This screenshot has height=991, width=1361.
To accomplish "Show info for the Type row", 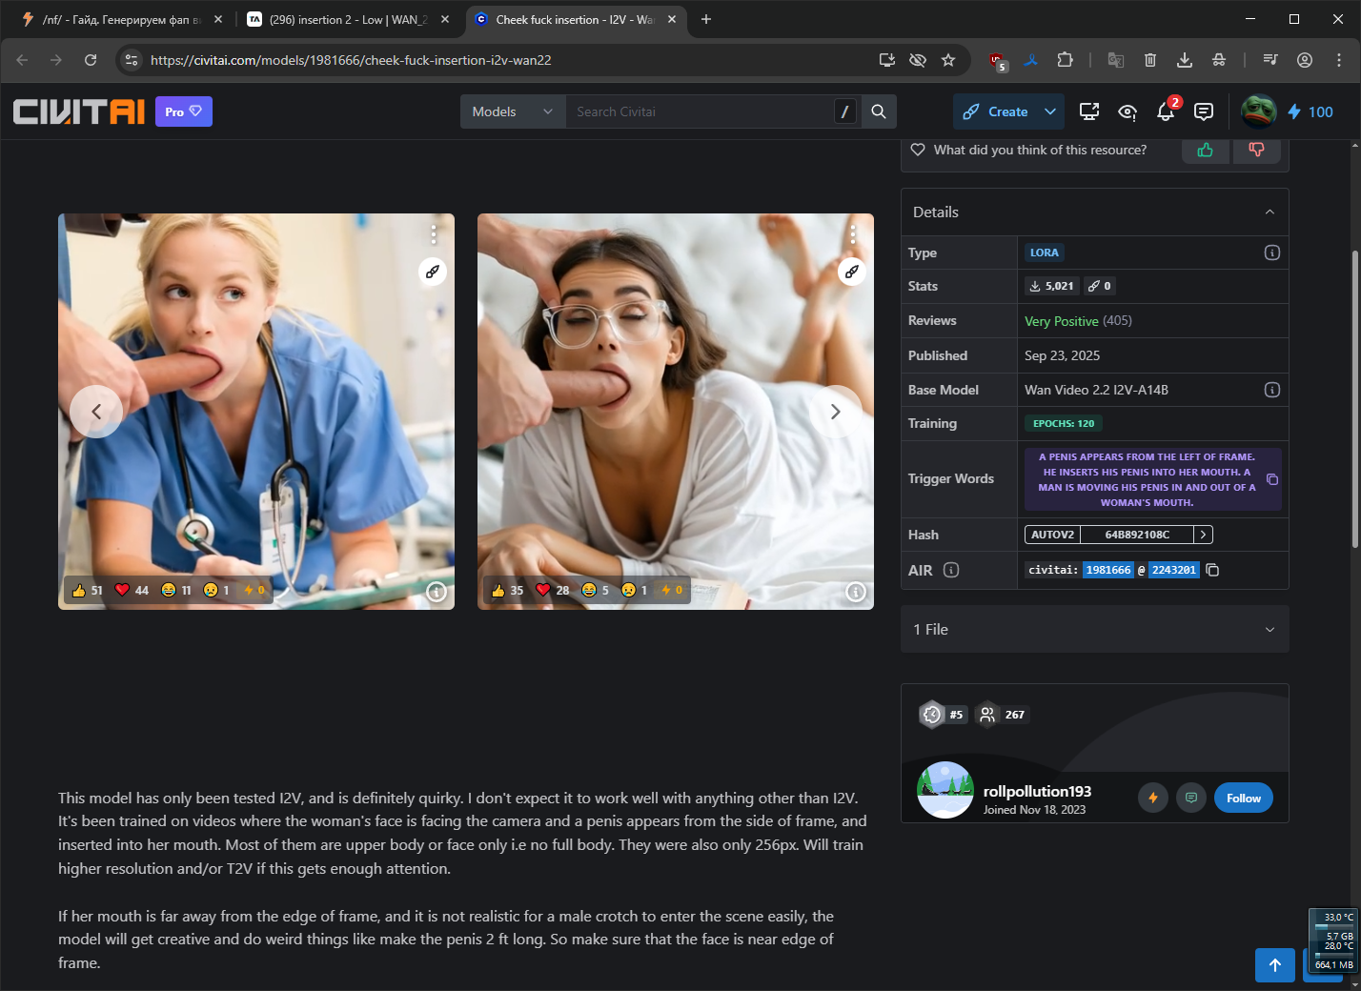I will (1272, 253).
